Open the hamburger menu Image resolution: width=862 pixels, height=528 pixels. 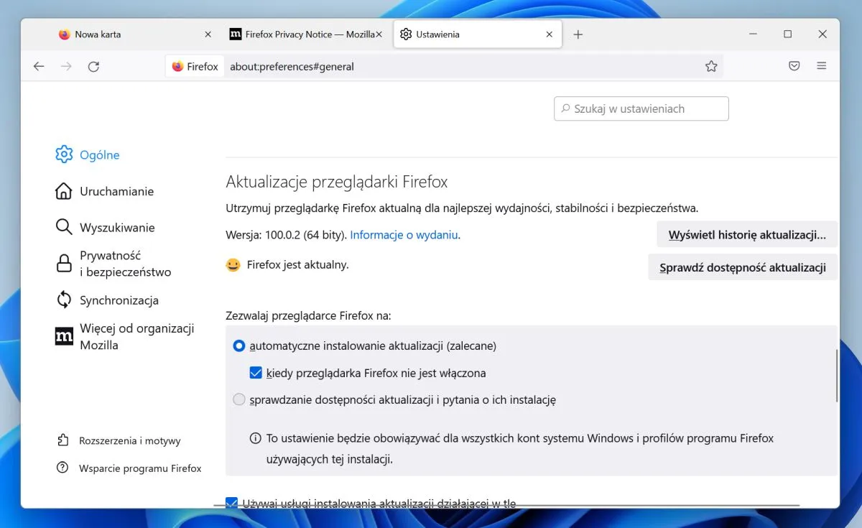tap(821, 65)
